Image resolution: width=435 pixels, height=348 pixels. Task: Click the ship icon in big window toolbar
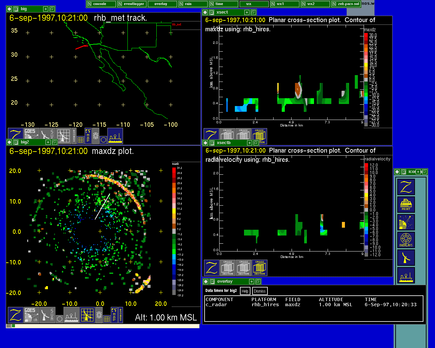(115, 136)
